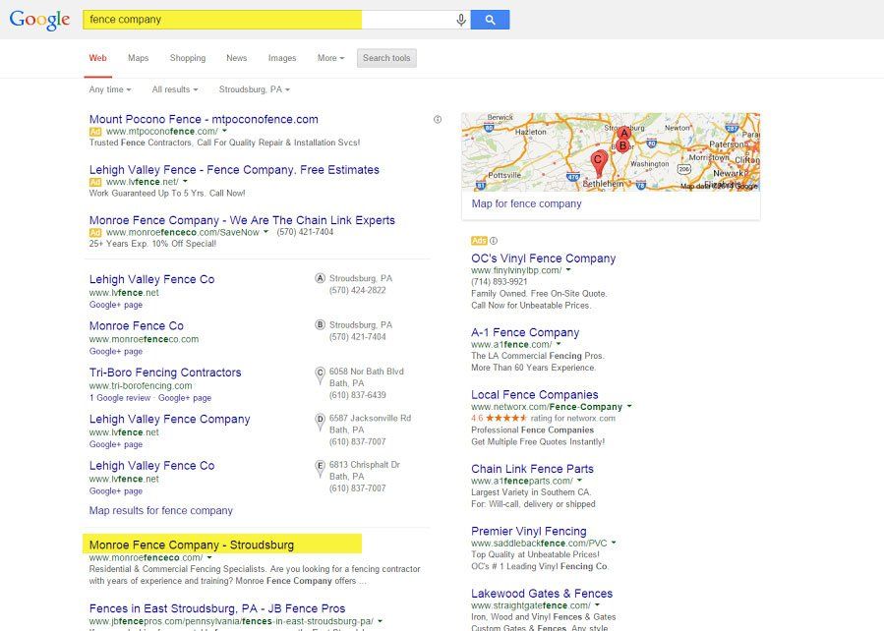The width and height of the screenshot is (884, 631).
Task: Click star rating for networx.com ad
Action: [506, 418]
